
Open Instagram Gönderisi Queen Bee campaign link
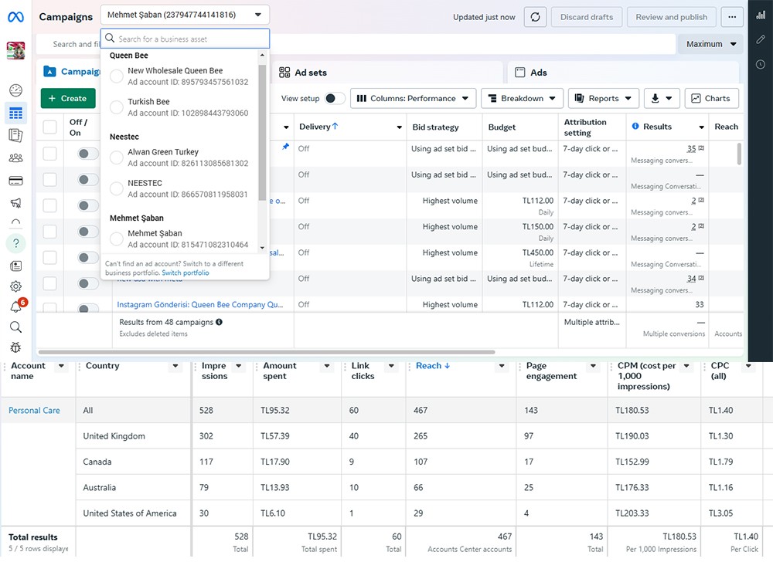coord(199,305)
